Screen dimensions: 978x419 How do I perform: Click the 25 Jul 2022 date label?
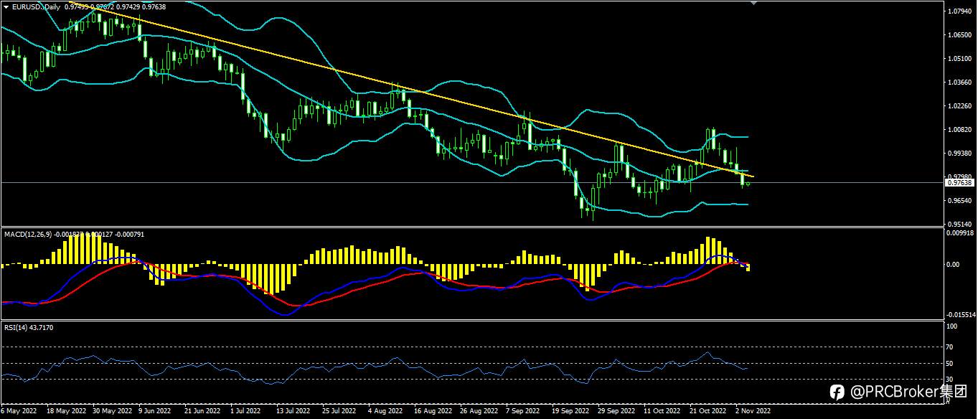339,412
